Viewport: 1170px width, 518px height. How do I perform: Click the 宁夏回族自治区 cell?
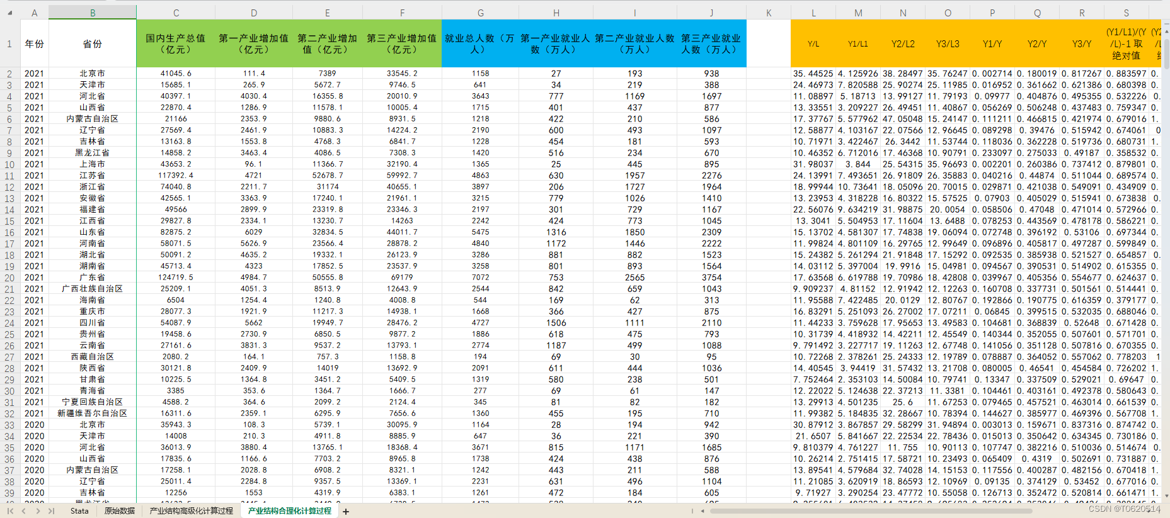[x=93, y=402]
